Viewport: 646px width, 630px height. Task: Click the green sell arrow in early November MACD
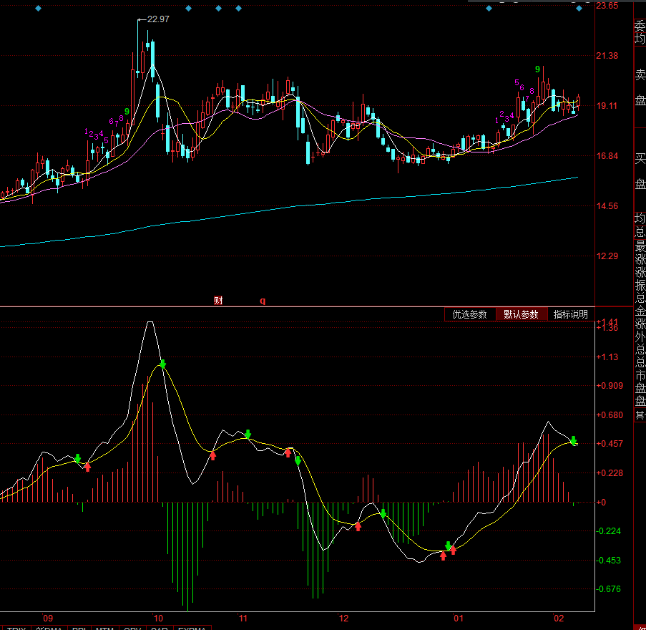click(x=248, y=434)
